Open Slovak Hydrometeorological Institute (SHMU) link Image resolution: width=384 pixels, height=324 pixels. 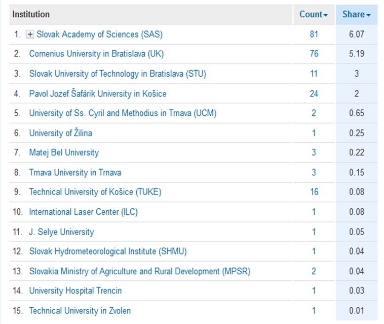[x=108, y=251]
